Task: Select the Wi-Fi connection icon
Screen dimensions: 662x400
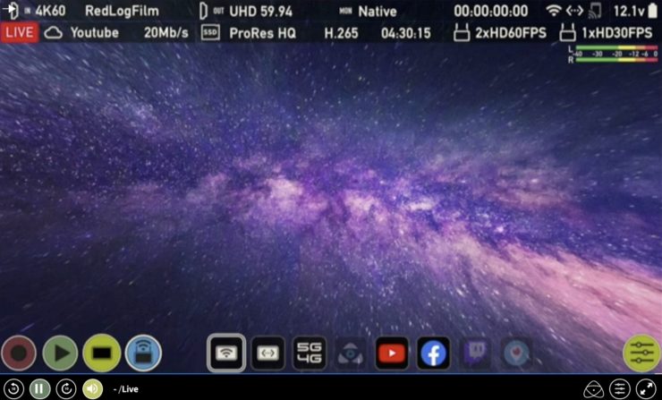Action: (x=226, y=353)
